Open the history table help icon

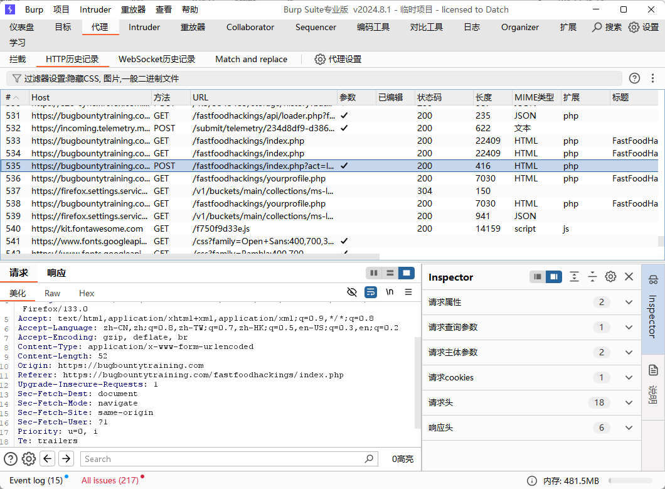click(x=634, y=78)
